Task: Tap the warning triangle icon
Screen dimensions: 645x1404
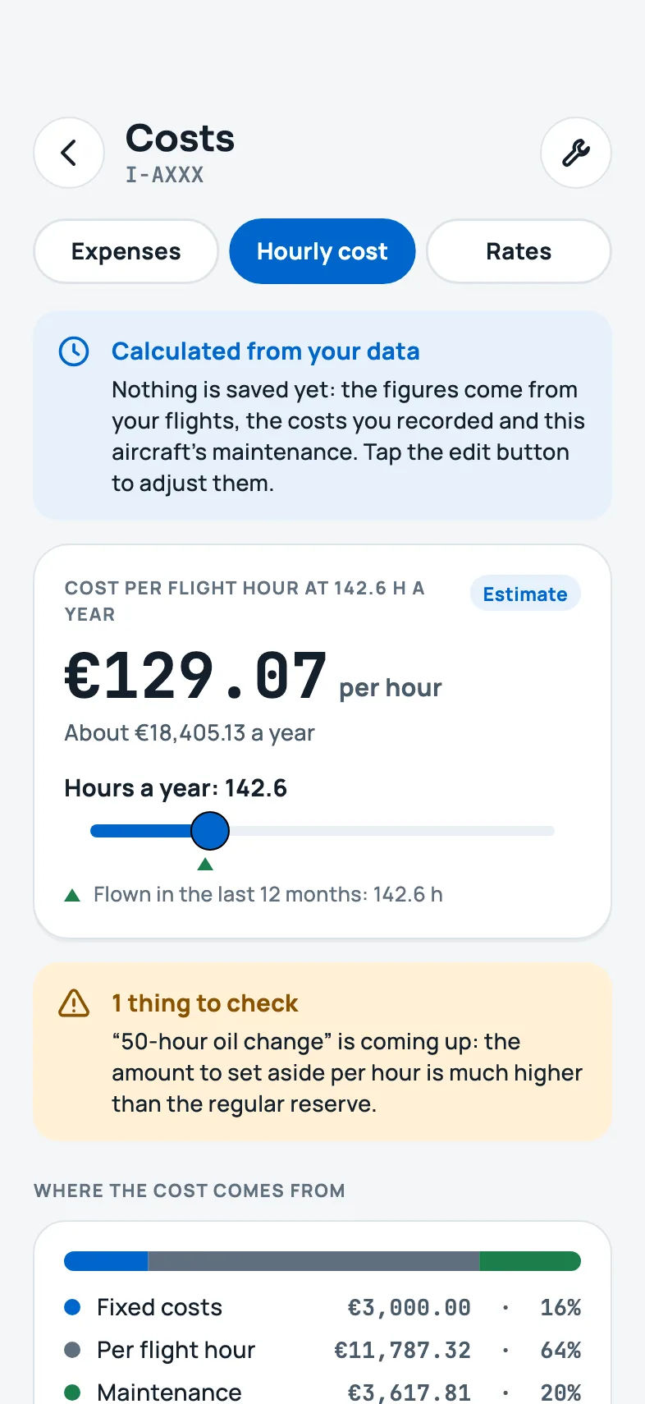Action: (x=74, y=1003)
